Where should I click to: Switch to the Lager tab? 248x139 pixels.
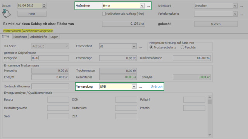(x=54, y=37)
